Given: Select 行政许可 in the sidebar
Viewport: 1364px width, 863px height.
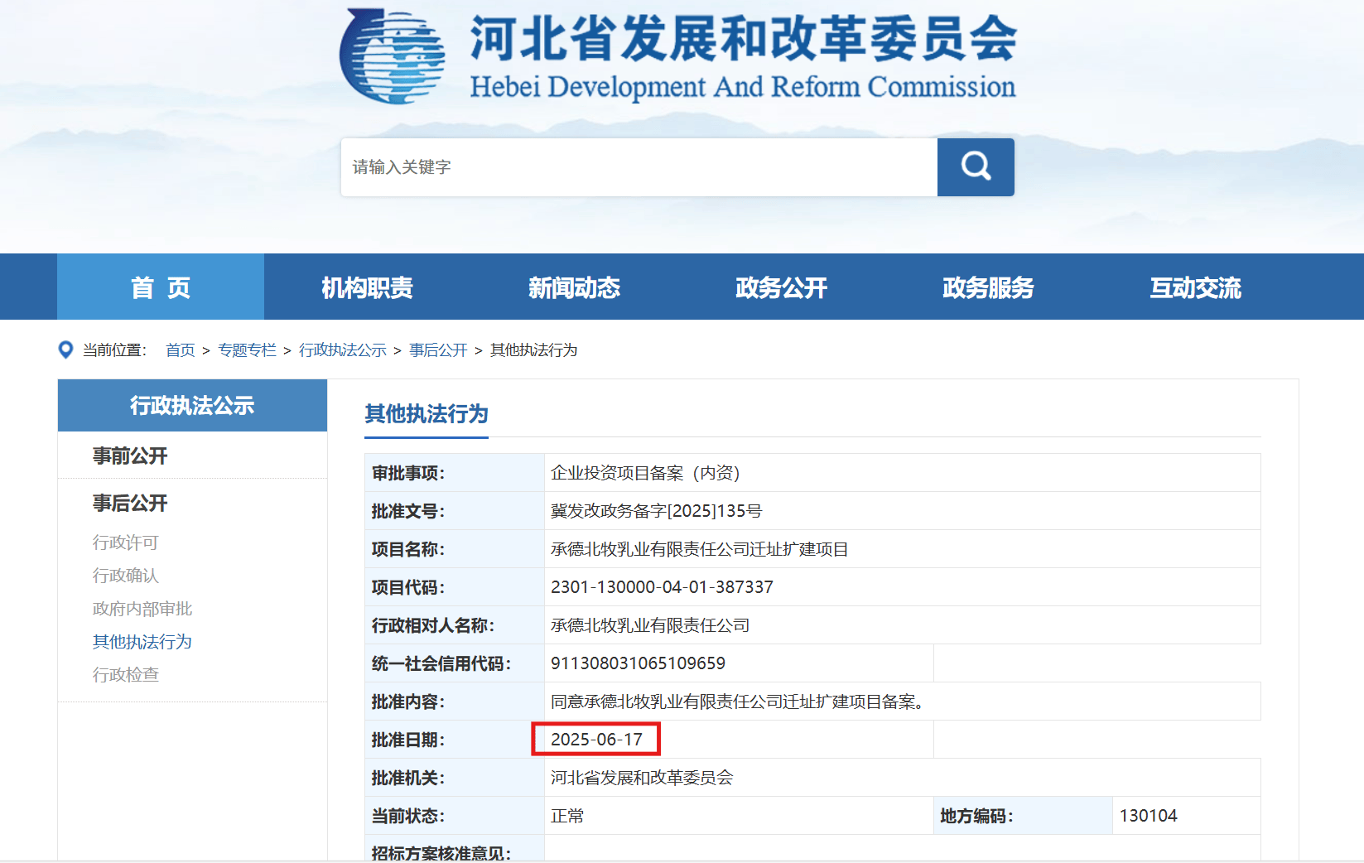Looking at the screenshot, I should (124, 542).
